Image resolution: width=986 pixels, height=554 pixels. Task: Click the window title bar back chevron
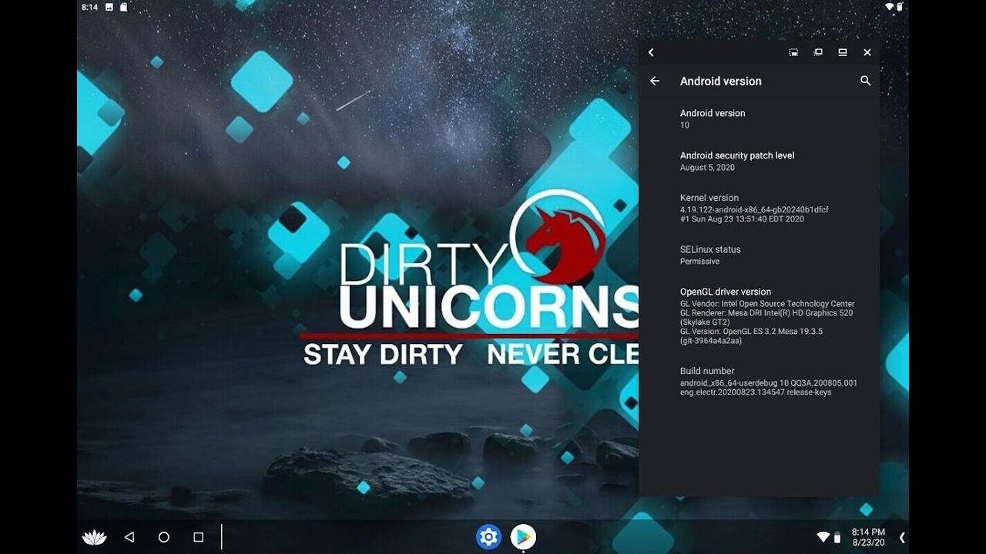(651, 52)
